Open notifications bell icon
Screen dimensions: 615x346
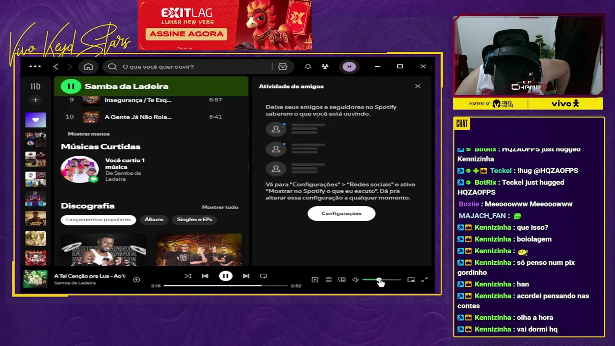[x=308, y=66]
